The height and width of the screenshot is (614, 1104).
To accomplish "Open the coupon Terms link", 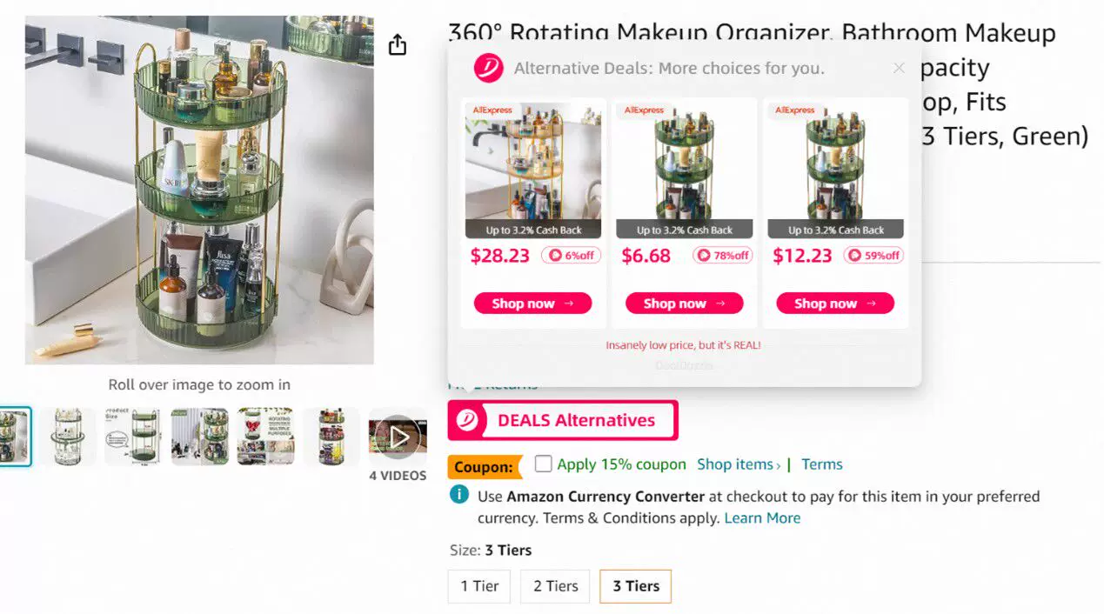I will pos(821,464).
